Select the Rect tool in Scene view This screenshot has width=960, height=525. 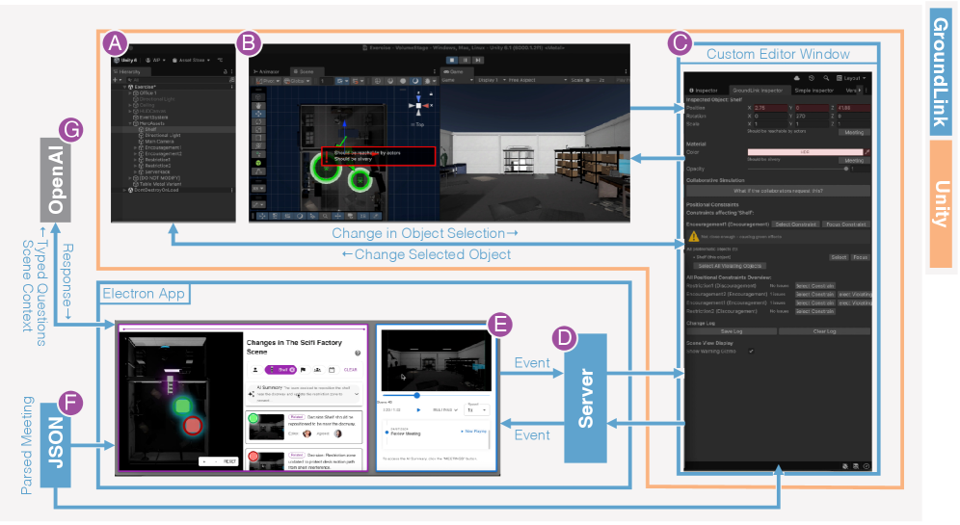[258, 137]
